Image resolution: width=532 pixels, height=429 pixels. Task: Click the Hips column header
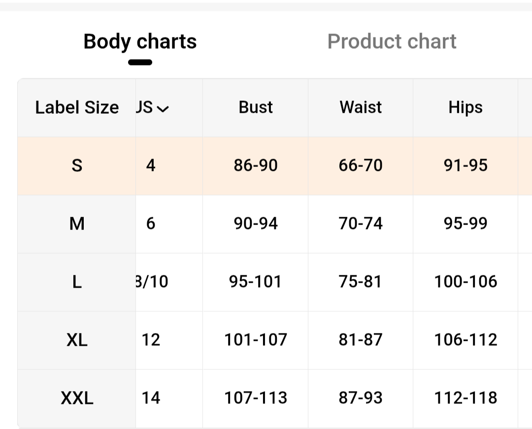coord(465,107)
